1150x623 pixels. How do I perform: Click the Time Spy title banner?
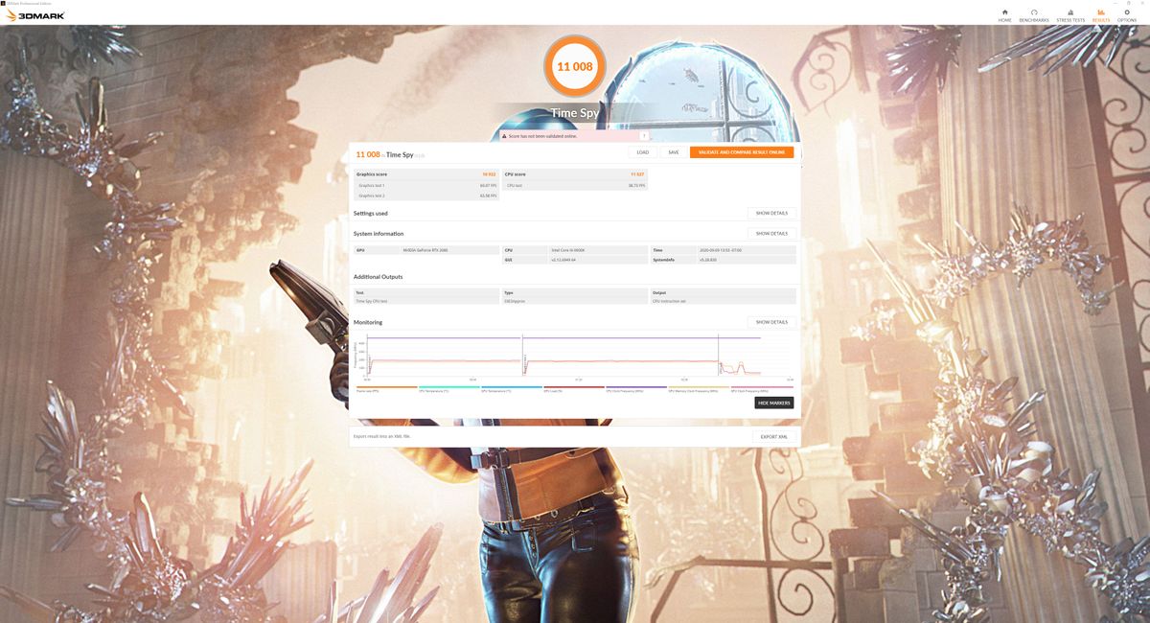click(x=575, y=113)
